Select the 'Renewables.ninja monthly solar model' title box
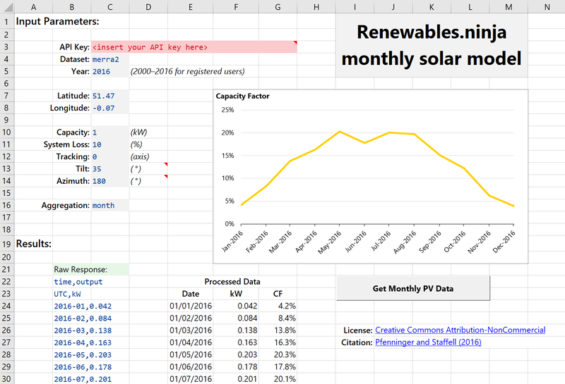This screenshot has height=384, width=565. [x=432, y=45]
